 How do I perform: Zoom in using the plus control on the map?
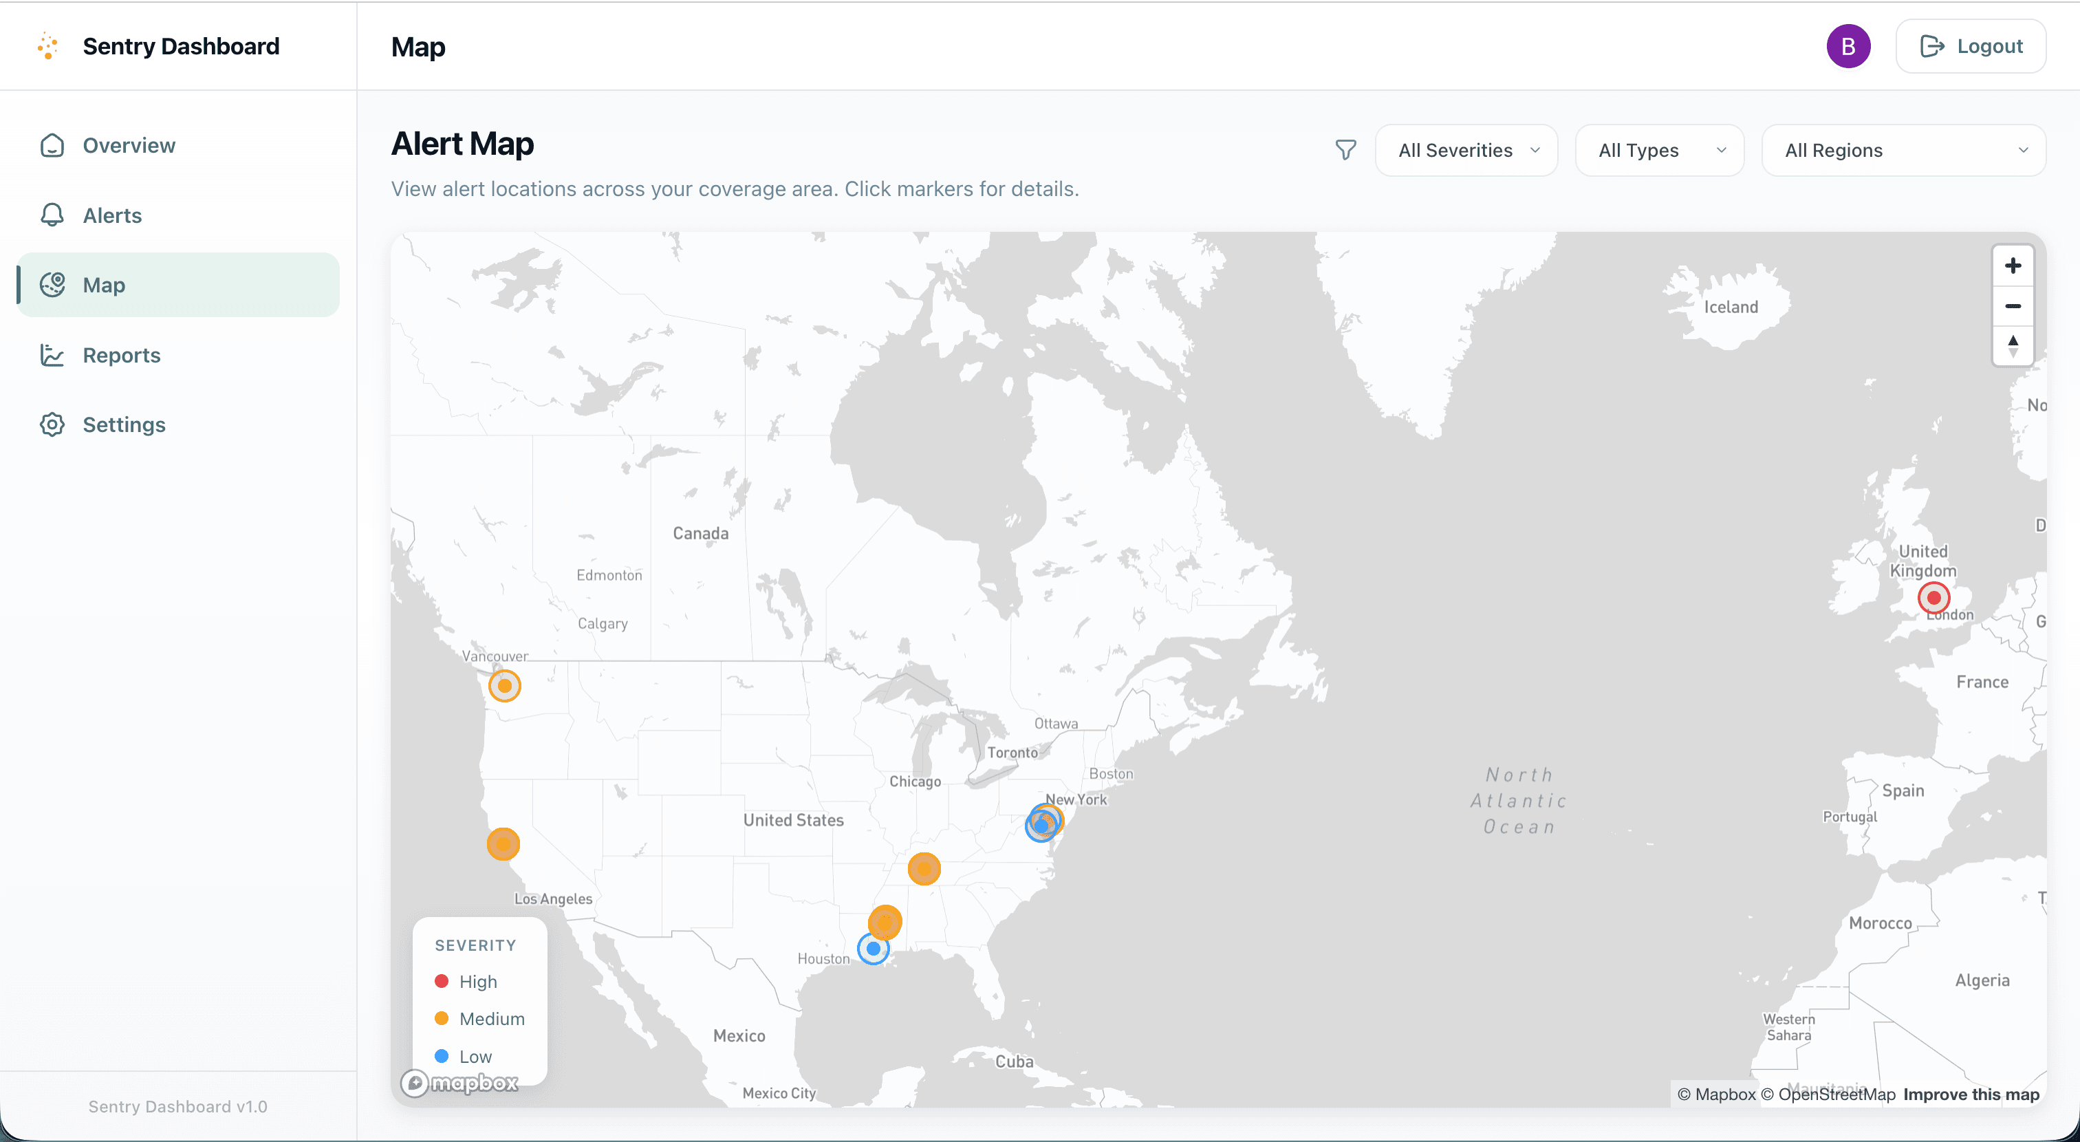(2013, 265)
